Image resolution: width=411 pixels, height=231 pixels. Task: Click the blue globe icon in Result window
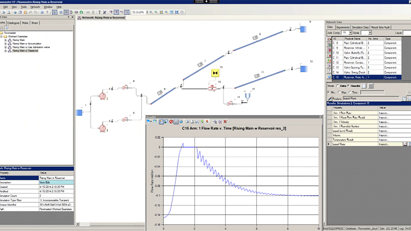point(181,122)
